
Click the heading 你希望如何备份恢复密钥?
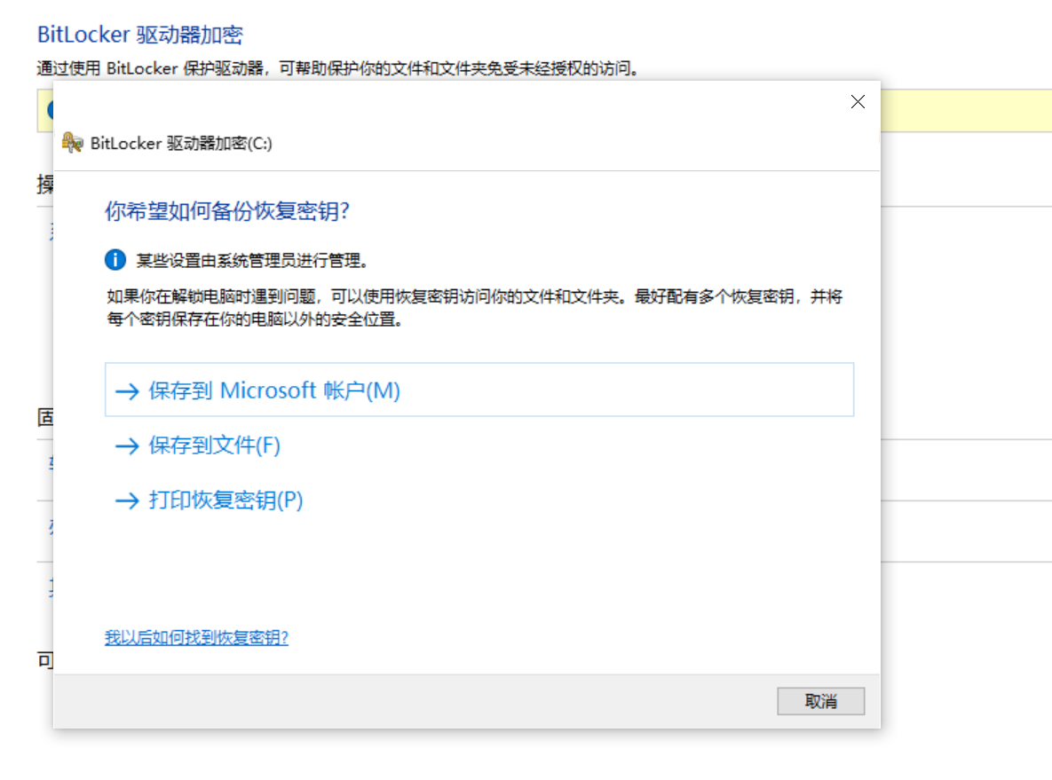(x=226, y=211)
